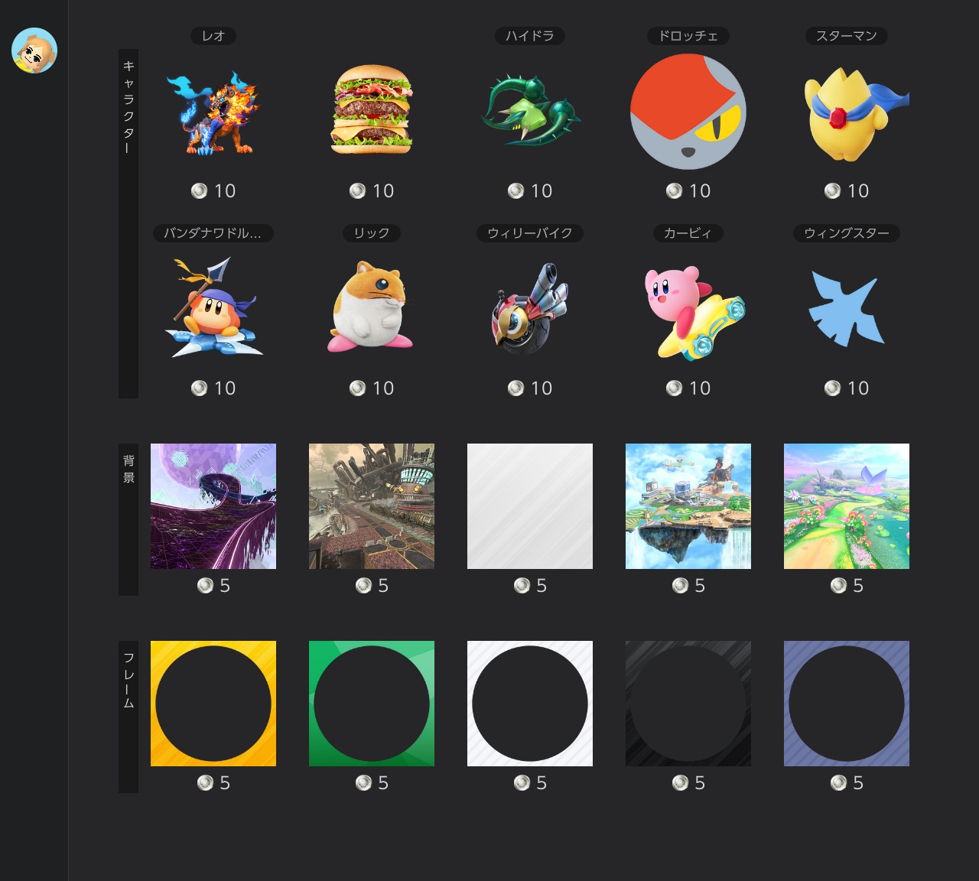
Task: Pick the white striped frame swatch
Action: [530, 704]
